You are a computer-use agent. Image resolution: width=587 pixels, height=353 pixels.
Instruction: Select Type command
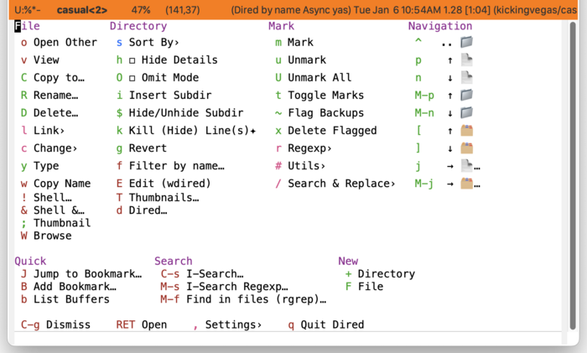(46, 166)
